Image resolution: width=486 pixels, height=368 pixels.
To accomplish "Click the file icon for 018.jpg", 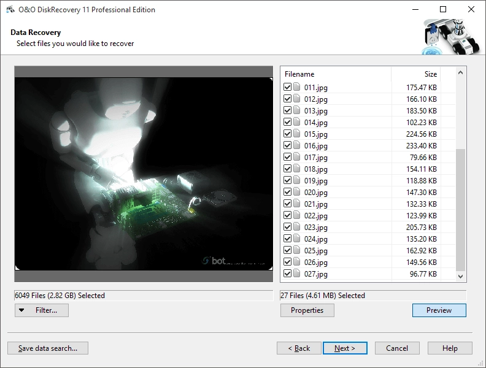I will pyautogui.click(x=296, y=169).
